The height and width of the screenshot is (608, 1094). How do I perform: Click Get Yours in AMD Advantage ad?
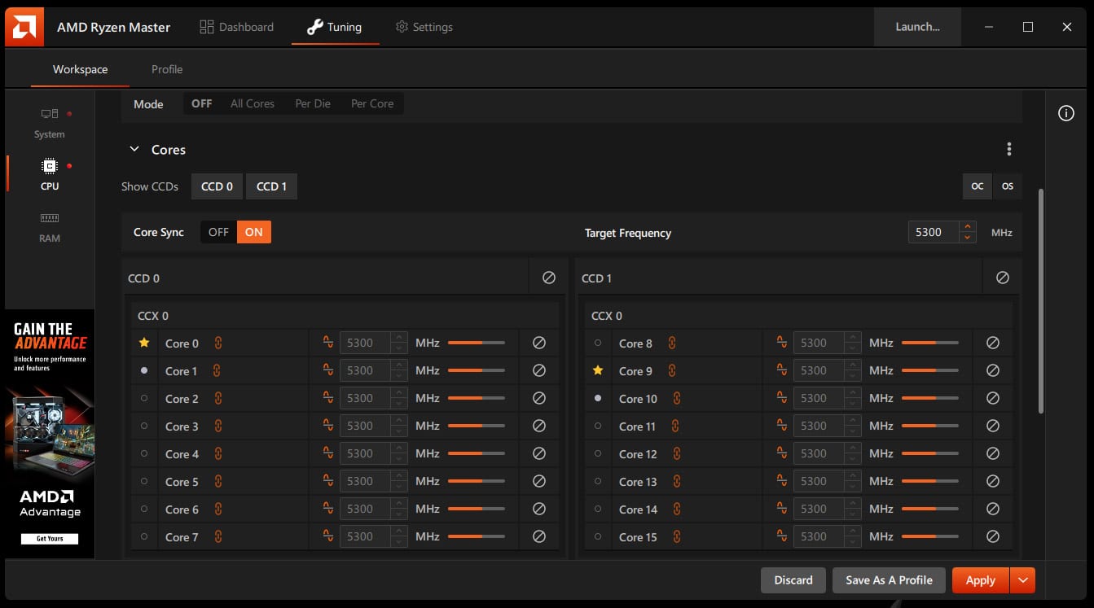click(50, 539)
